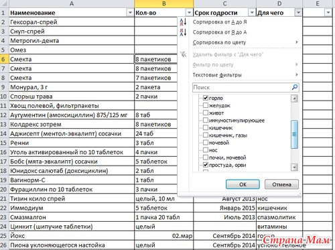Toggle the 'горло' checkbox
The height and width of the screenshot is (250, 335).
tap(206, 98)
